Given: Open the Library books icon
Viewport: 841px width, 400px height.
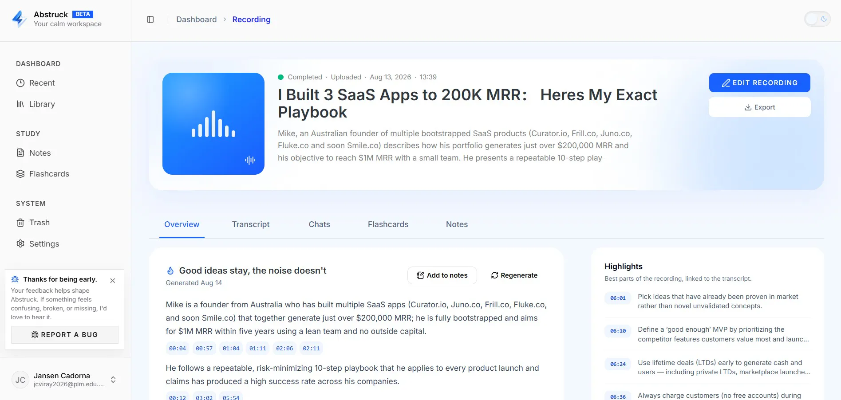Looking at the screenshot, I should [20, 104].
